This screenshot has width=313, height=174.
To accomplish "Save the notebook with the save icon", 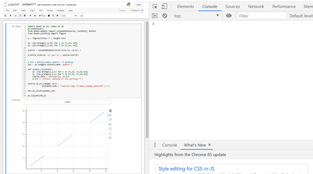I will 6,16.
